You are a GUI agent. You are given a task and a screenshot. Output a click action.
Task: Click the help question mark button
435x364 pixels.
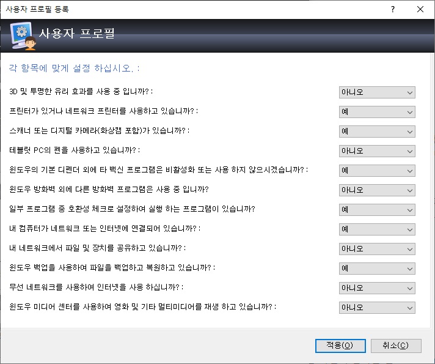pos(393,9)
